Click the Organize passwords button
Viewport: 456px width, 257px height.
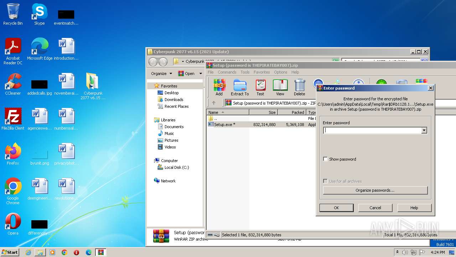375,190
